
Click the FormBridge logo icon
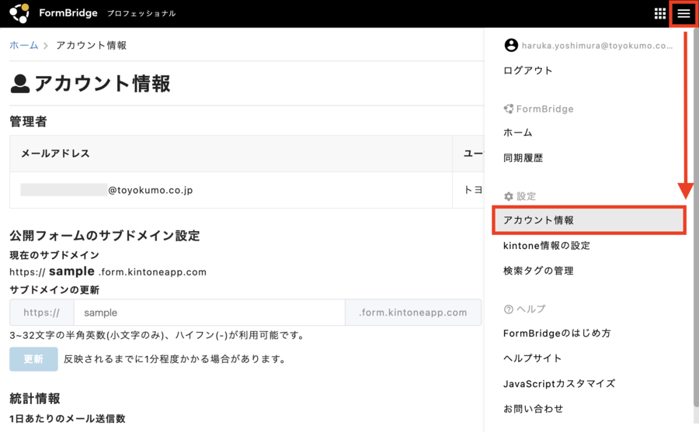tap(19, 13)
